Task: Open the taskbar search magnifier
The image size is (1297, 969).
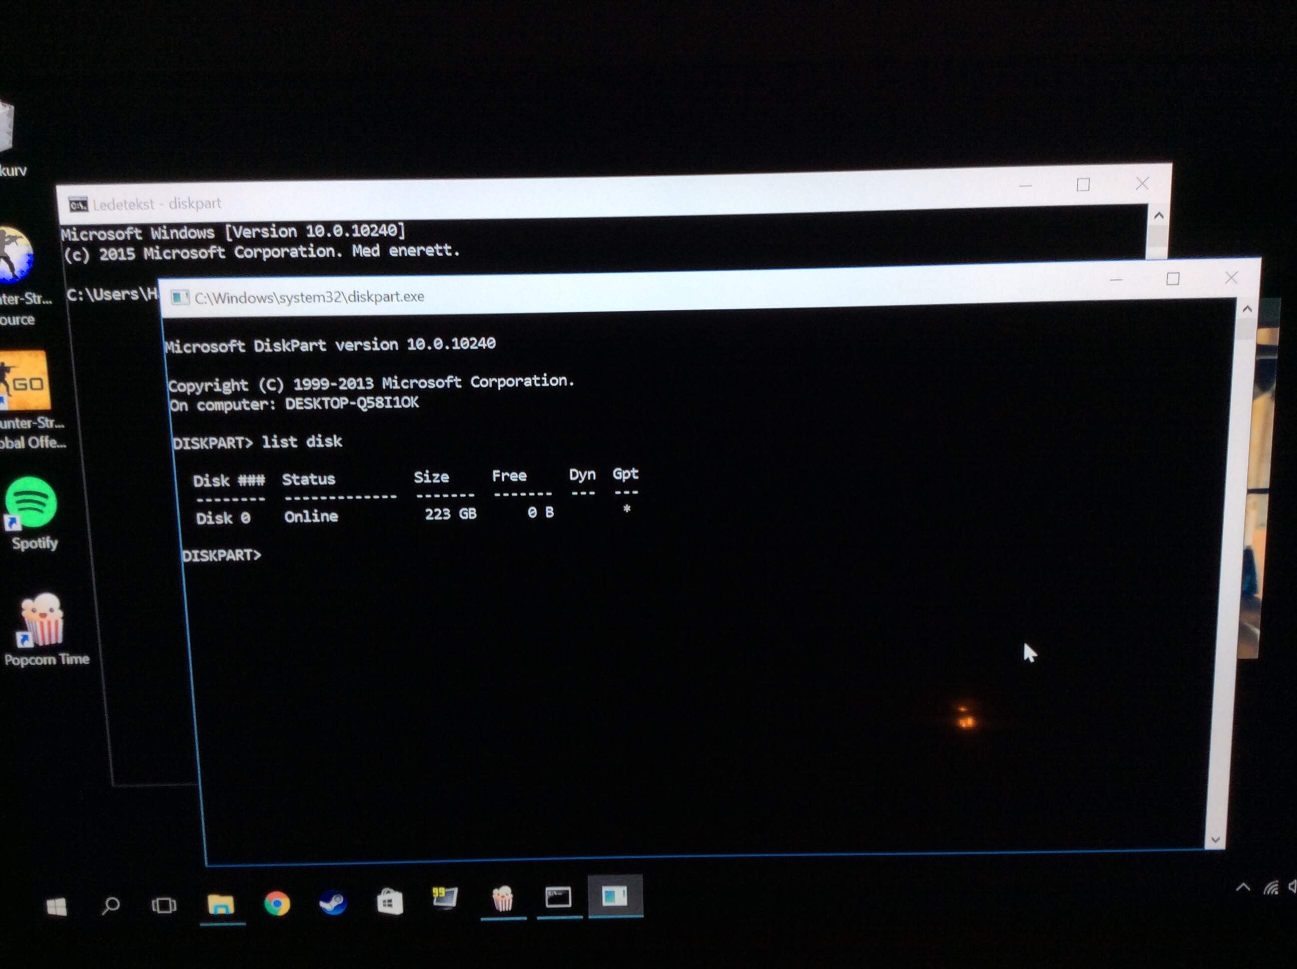Action: [x=110, y=906]
